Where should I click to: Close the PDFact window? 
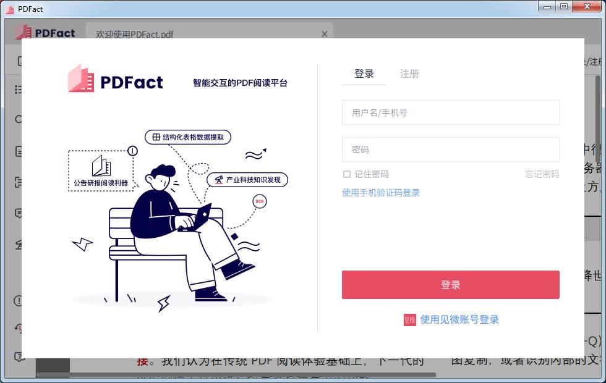click(587, 7)
